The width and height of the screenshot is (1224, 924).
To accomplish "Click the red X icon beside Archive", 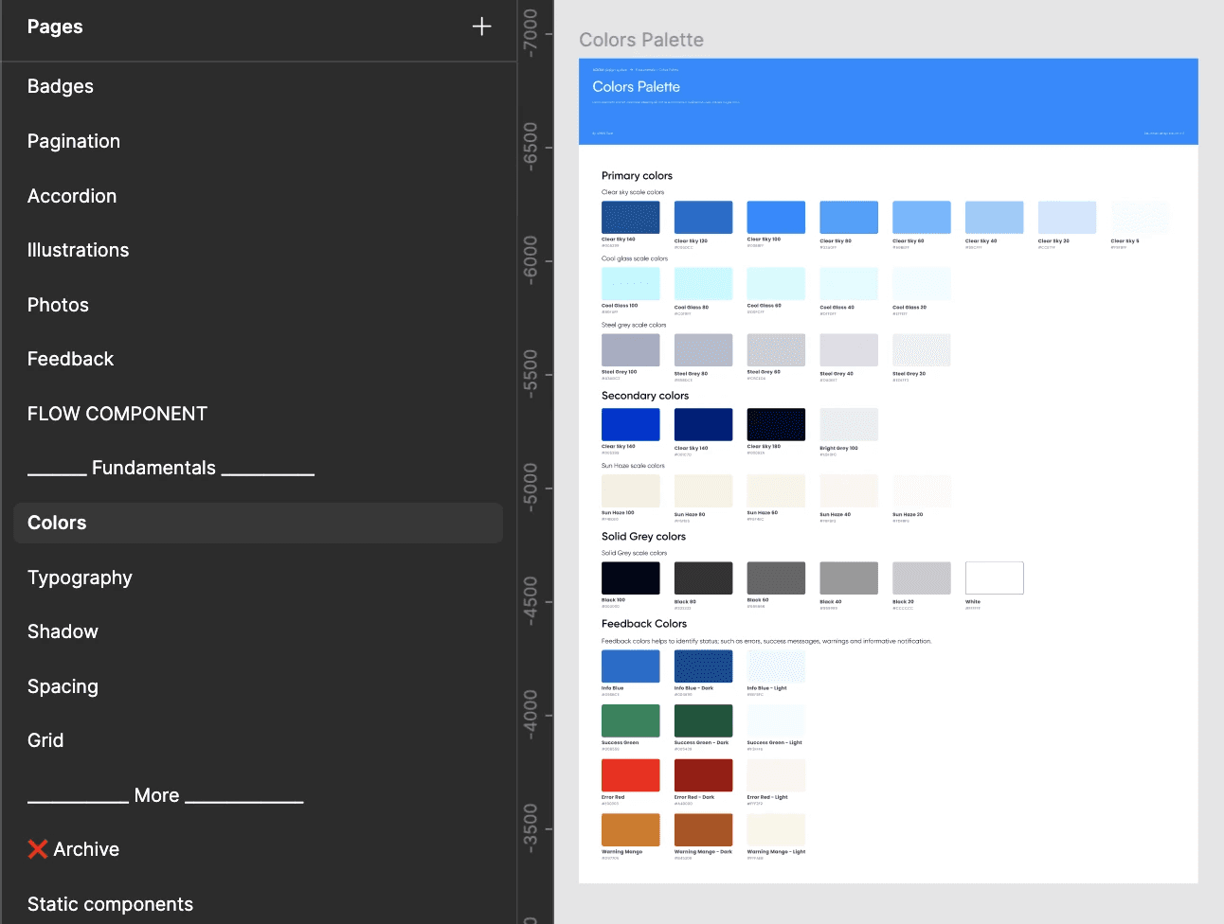I will pyautogui.click(x=38, y=849).
